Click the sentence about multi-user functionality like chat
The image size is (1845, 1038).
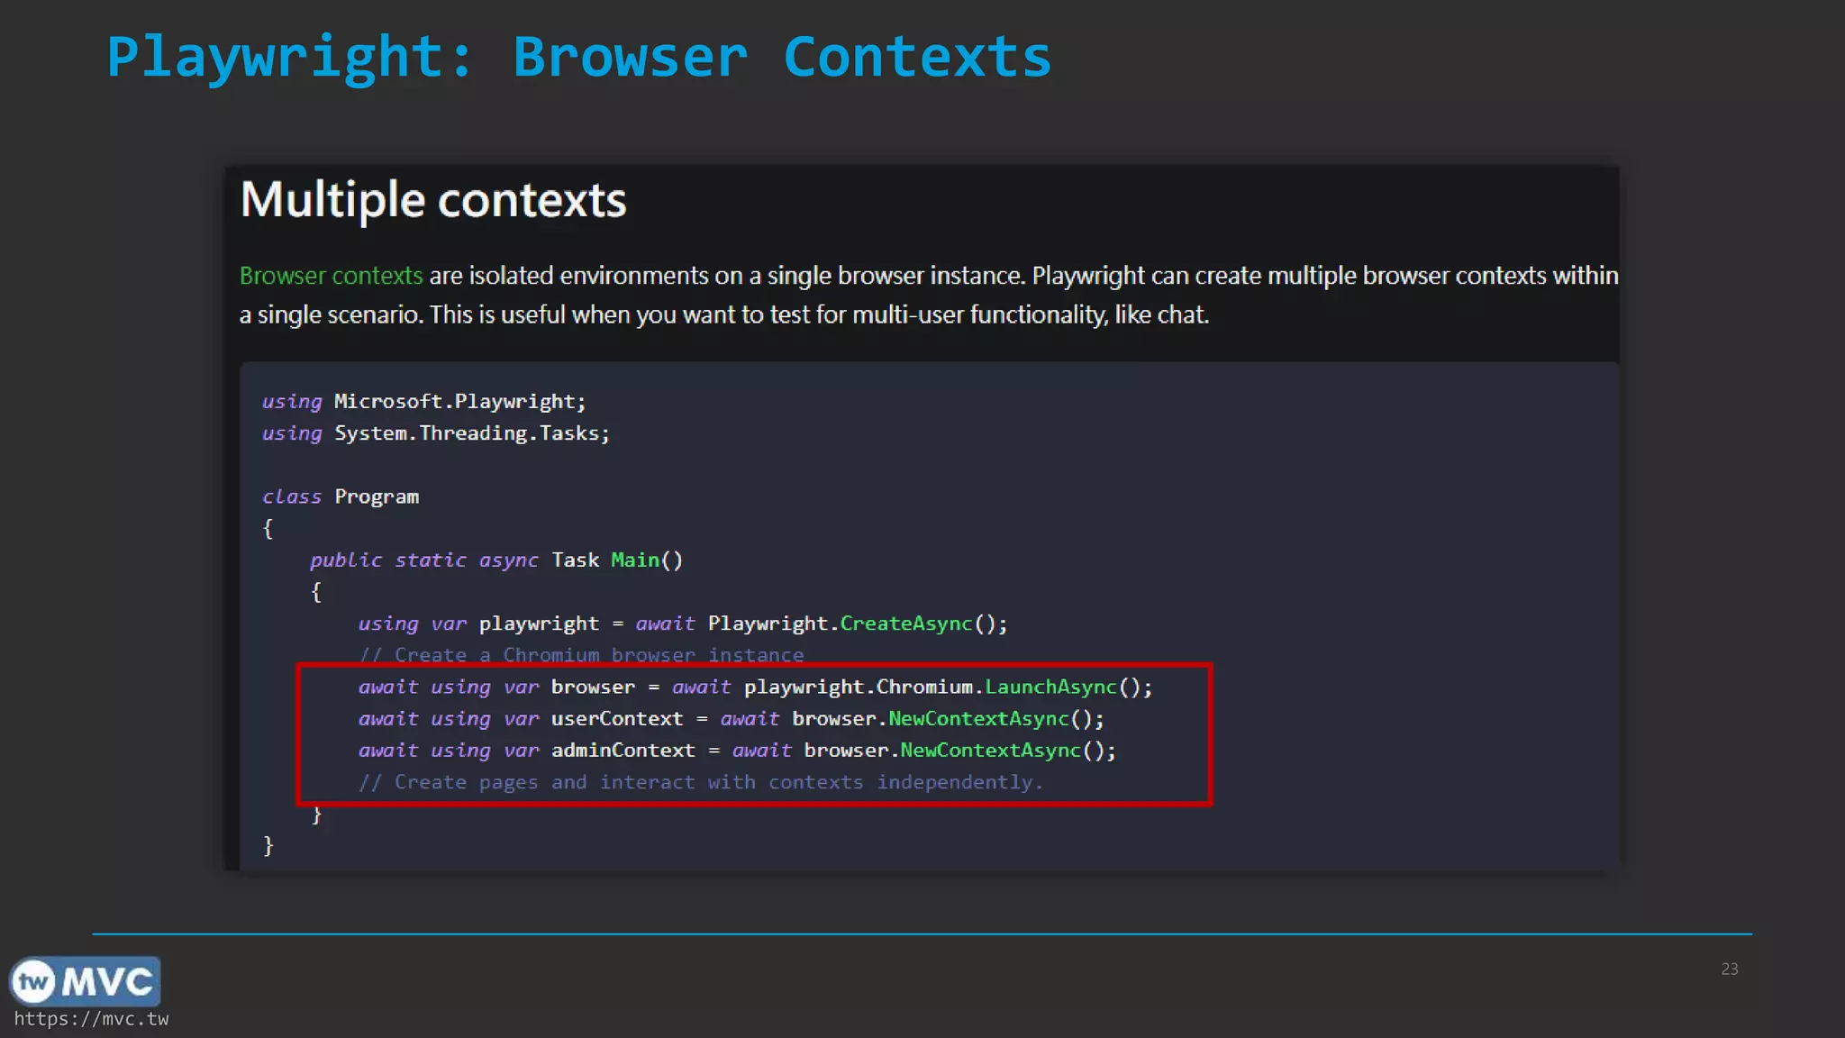[819, 315]
